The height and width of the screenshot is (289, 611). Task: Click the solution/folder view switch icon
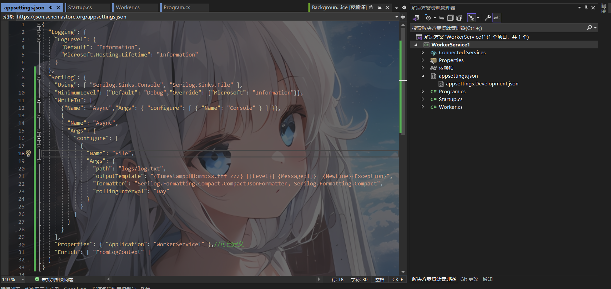(x=416, y=18)
